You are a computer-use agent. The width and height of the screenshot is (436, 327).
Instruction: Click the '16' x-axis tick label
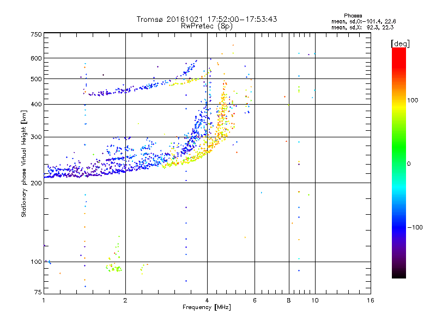[x=371, y=300]
